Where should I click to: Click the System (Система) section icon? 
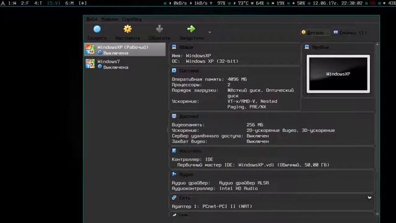[174, 71]
